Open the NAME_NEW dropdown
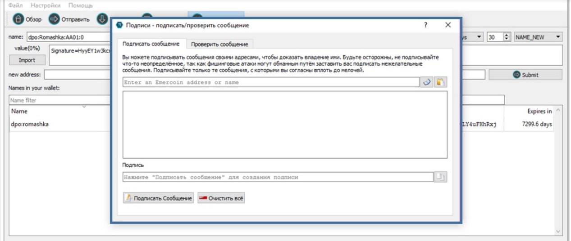571x241 pixels. [x=539, y=37]
